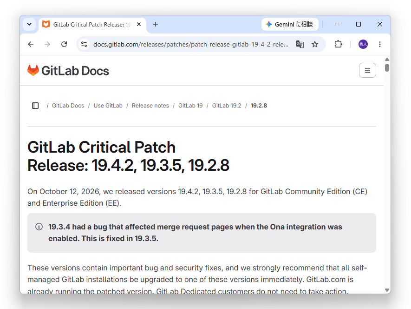Open the Chrome three-dot menu

click(379, 44)
